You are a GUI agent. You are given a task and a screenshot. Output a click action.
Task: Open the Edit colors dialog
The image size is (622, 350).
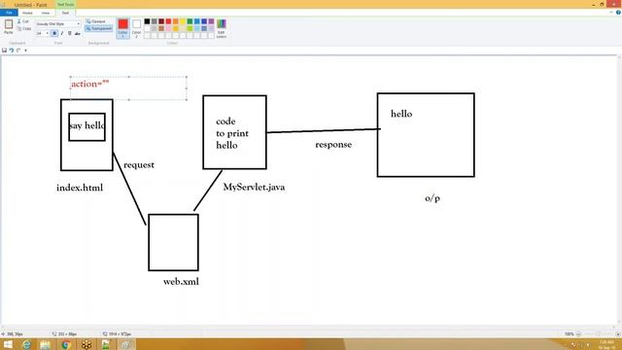click(222, 28)
